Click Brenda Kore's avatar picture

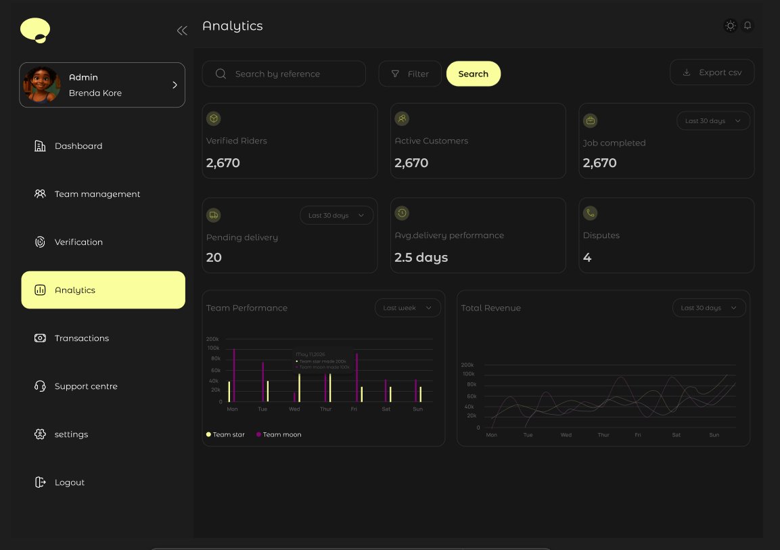pyautogui.click(x=42, y=85)
